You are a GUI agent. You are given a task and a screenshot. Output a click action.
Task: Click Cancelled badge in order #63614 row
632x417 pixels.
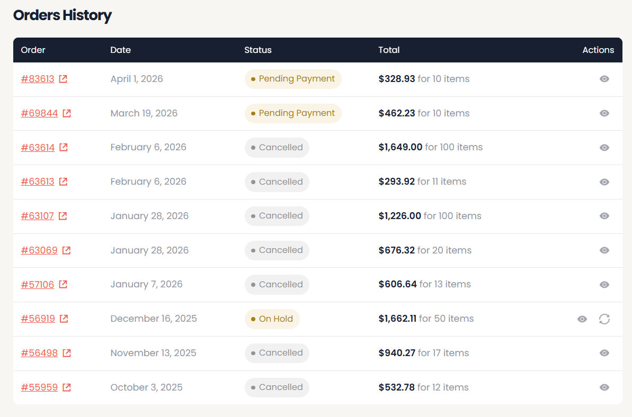point(277,148)
